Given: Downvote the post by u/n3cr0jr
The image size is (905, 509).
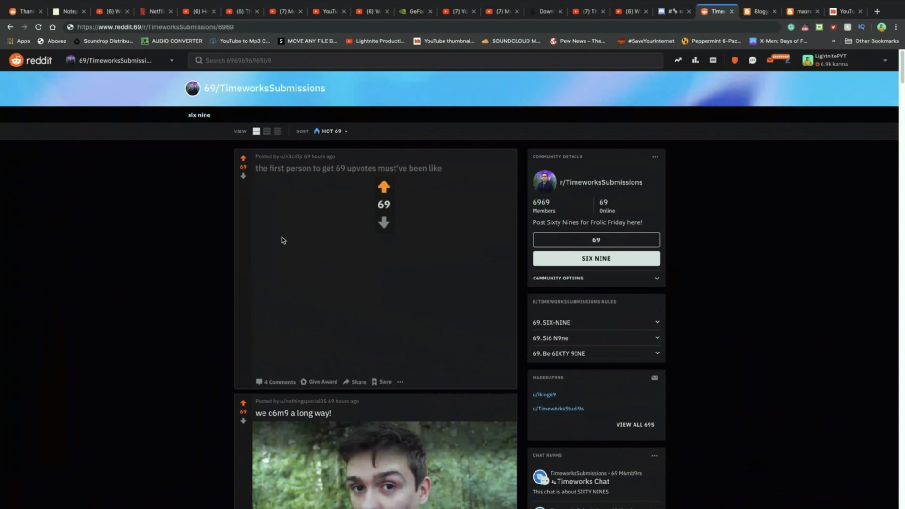Looking at the screenshot, I should pyautogui.click(x=243, y=176).
